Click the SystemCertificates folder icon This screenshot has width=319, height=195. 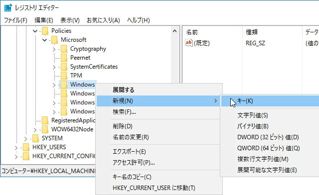coord(64,67)
